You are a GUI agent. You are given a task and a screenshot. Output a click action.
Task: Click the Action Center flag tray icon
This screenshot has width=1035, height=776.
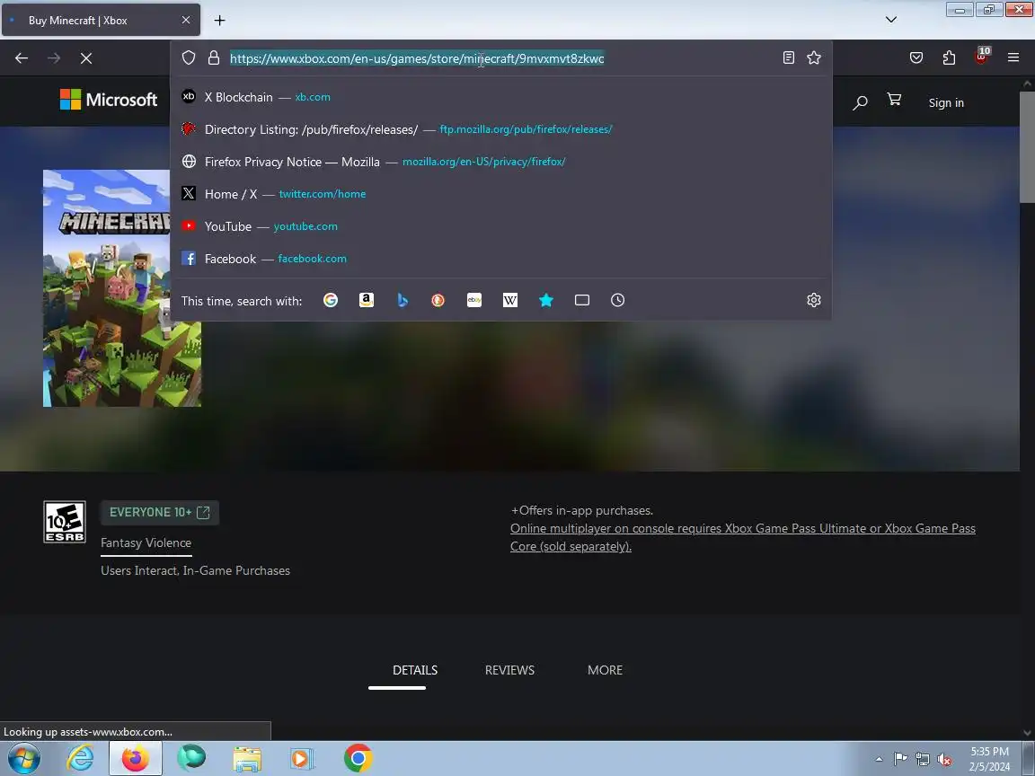pos(900,759)
